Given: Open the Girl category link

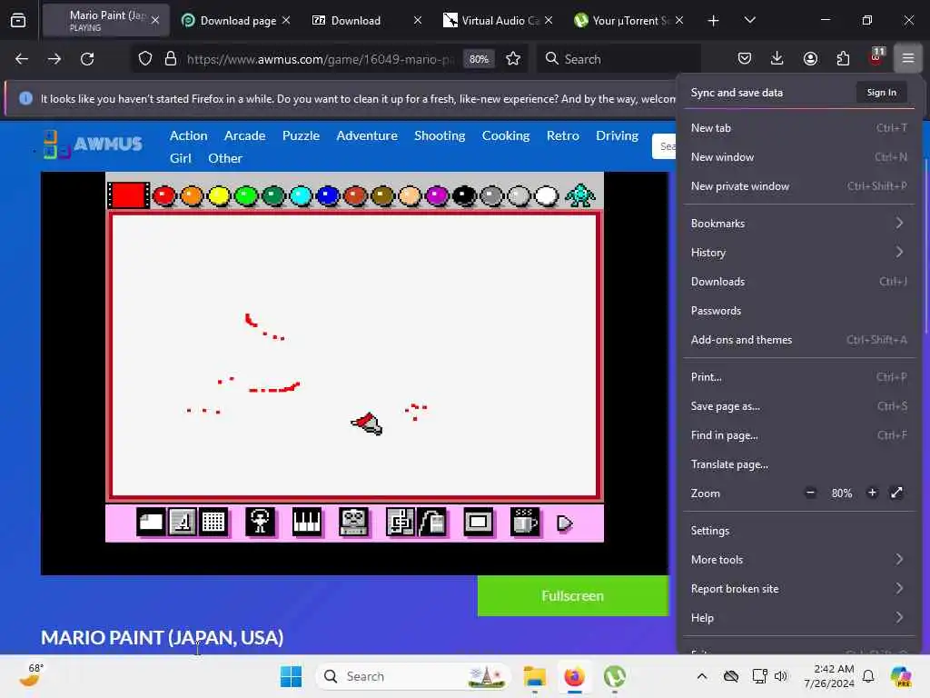Looking at the screenshot, I should [181, 158].
